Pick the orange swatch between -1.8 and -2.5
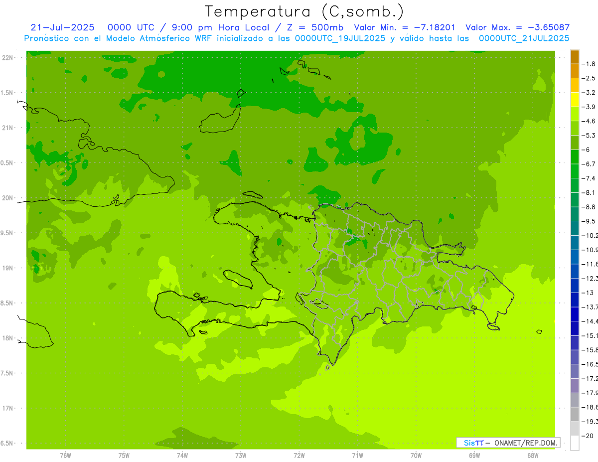Viewport: 598px width, 462px height. click(575, 71)
